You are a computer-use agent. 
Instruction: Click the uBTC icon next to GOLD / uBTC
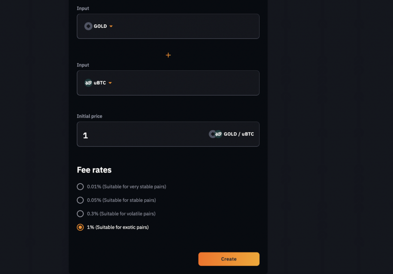pyautogui.click(x=219, y=134)
